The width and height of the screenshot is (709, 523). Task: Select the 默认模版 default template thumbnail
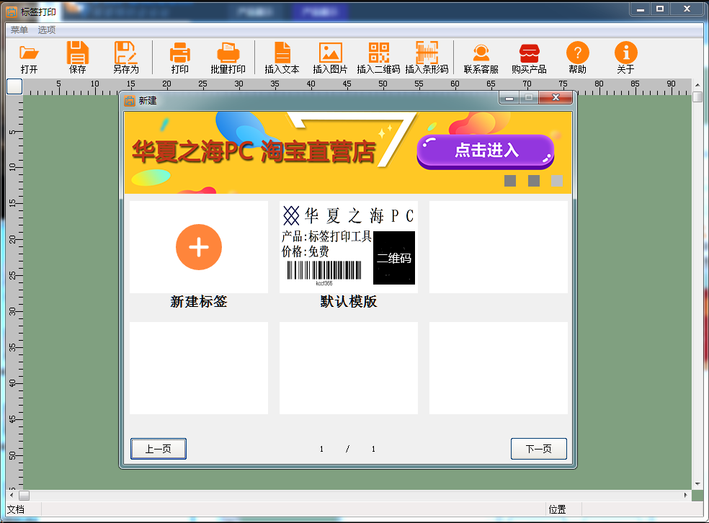[348, 247]
